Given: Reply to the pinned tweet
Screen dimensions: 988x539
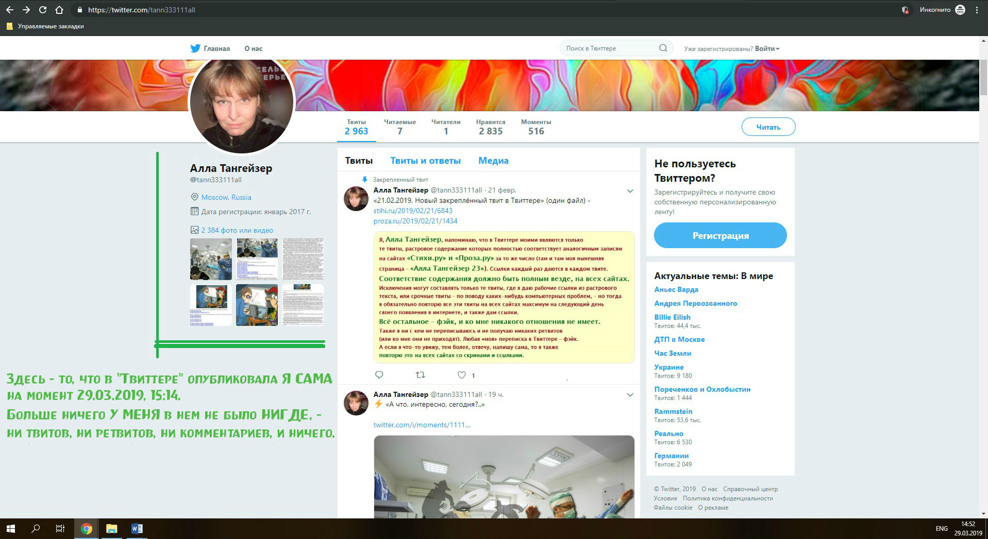Looking at the screenshot, I should (x=379, y=375).
